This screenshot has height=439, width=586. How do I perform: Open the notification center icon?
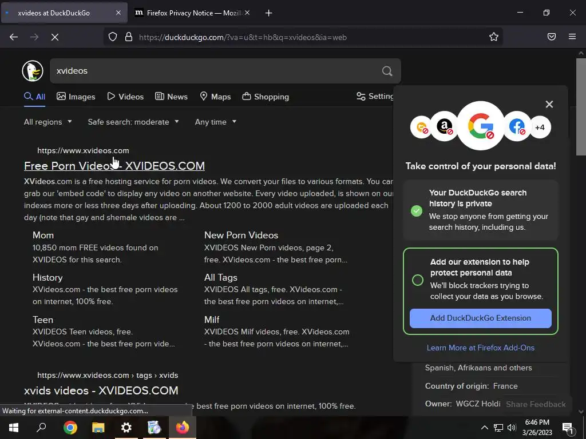coord(568,428)
